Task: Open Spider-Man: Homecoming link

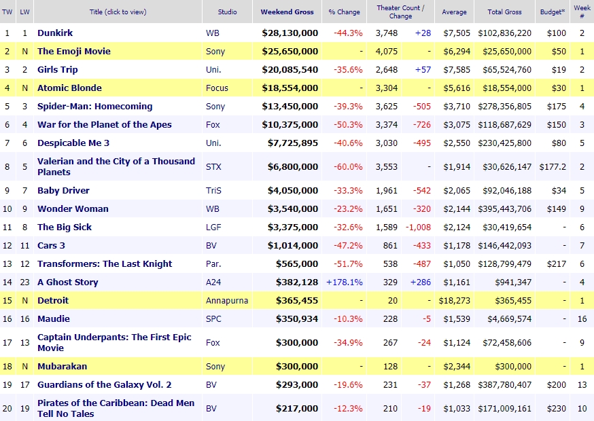Action: coord(94,107)
